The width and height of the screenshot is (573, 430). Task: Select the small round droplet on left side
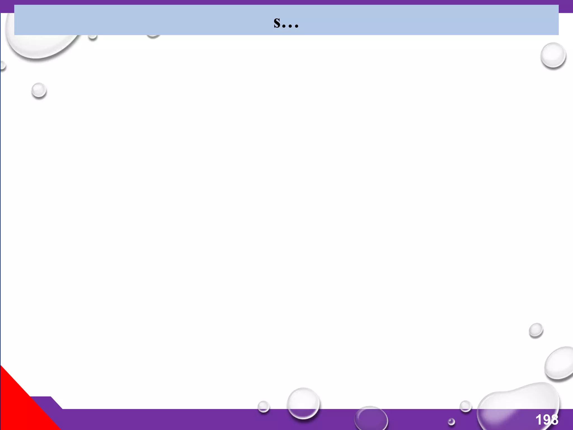coord(39,90)
